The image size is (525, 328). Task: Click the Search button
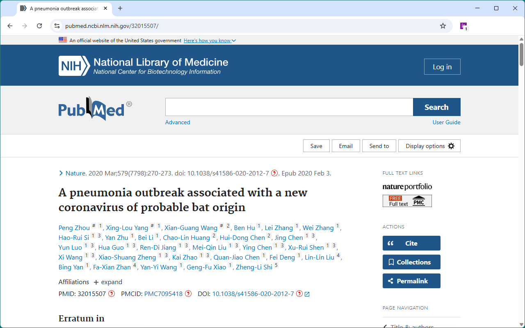436,107
